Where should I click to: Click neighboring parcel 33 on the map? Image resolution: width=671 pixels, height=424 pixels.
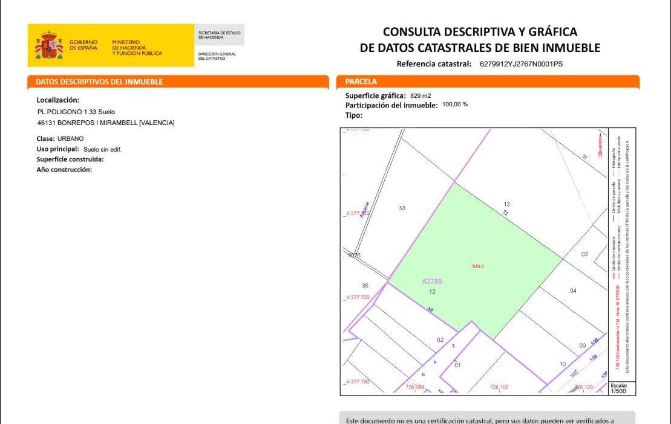[x=402, y=208]
